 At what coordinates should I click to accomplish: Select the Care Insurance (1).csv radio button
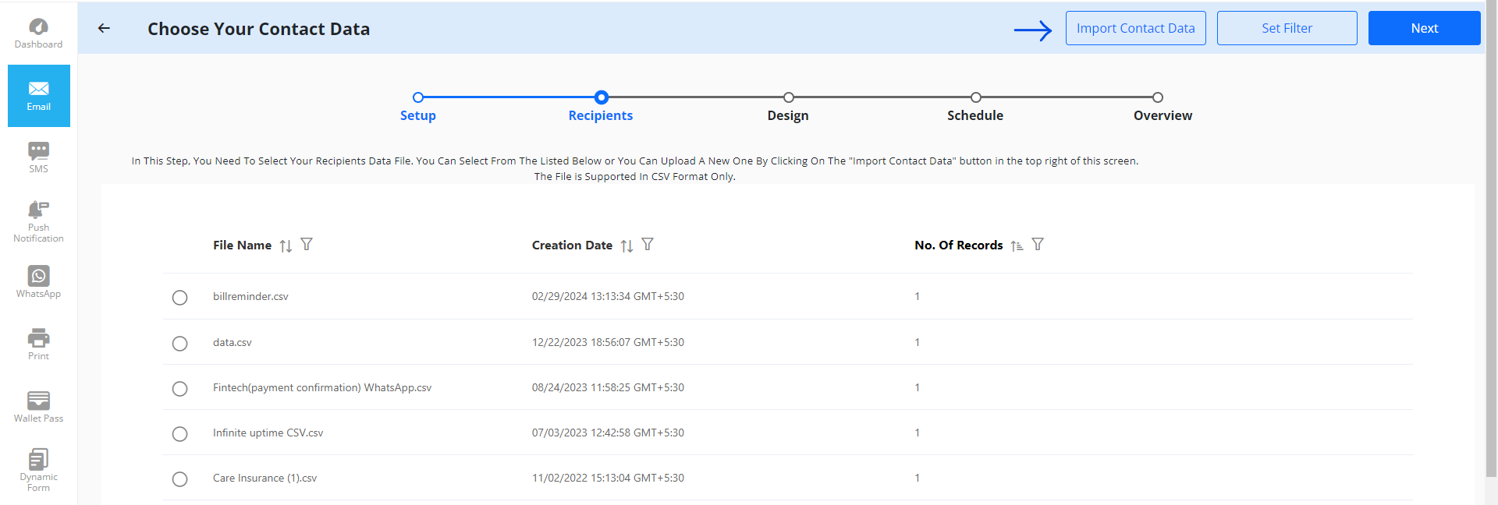coord(179,479)
